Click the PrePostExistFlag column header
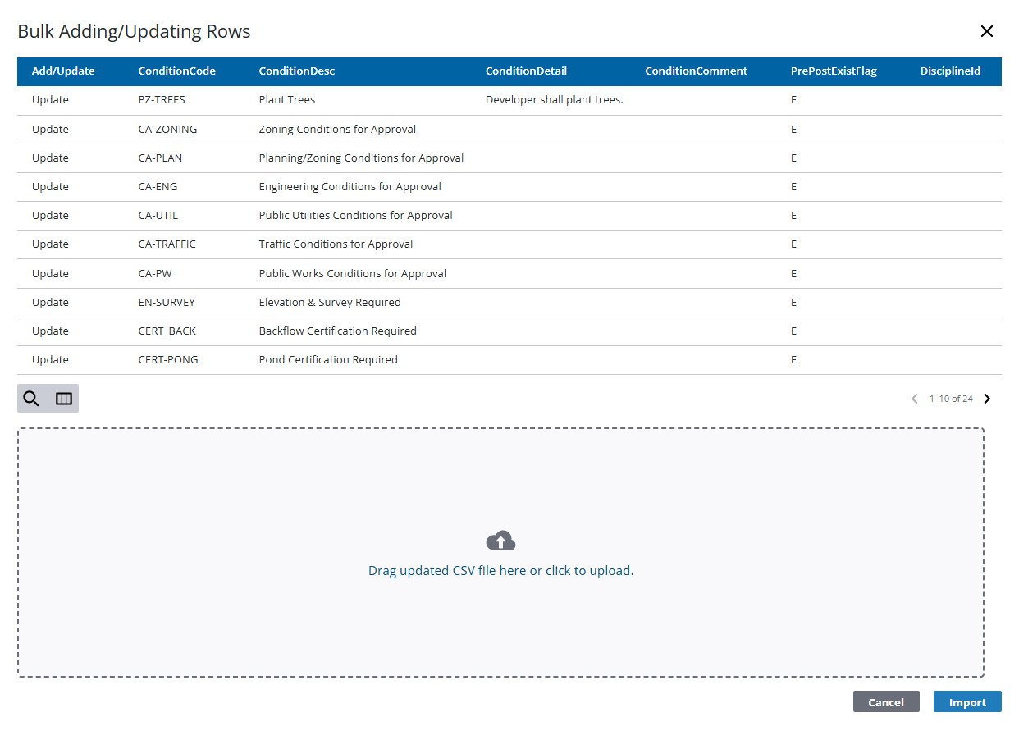This screenshot has width=1019, height=735. 834,71
